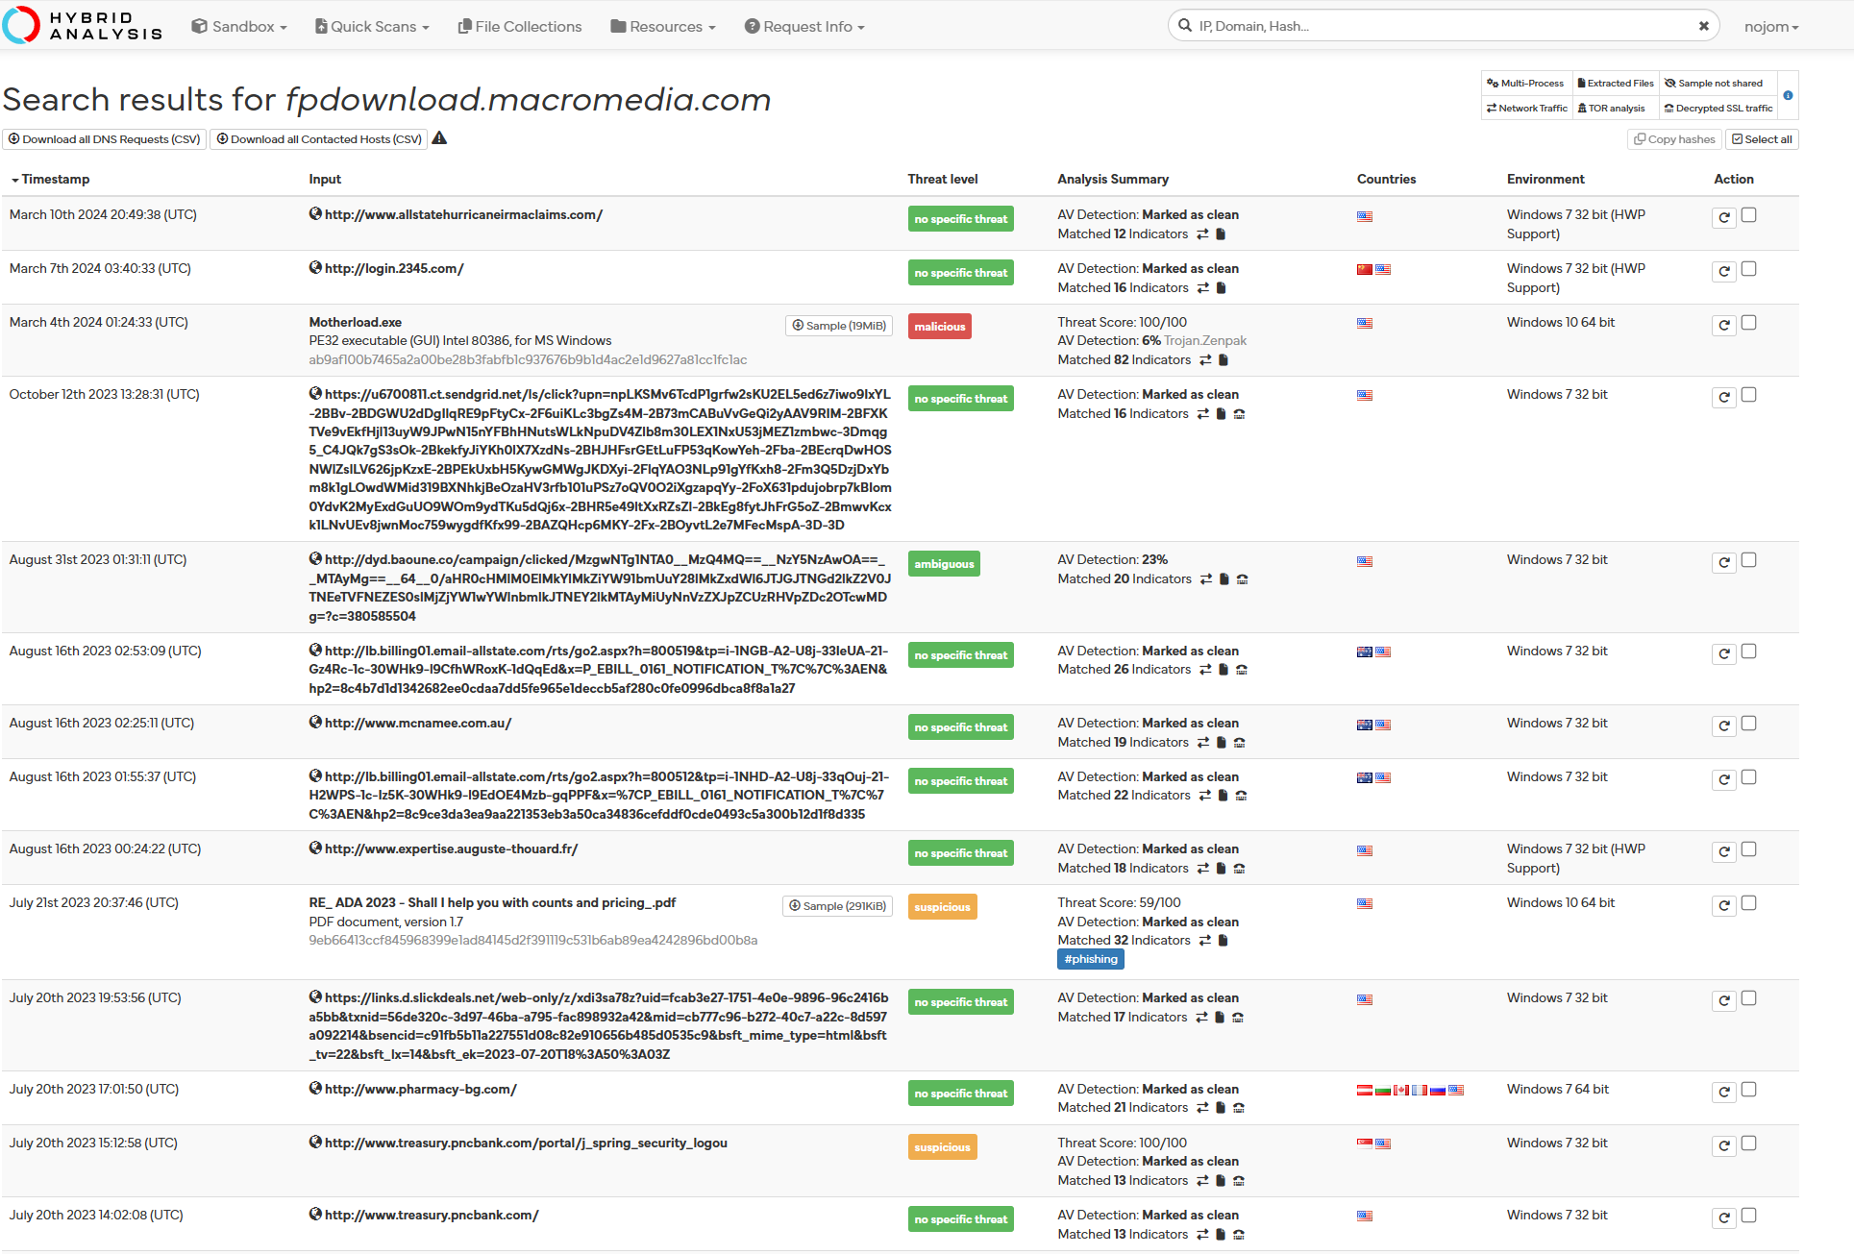Go to File Collections
This screenshot has height=1254, width=1854.
[520, 27]
